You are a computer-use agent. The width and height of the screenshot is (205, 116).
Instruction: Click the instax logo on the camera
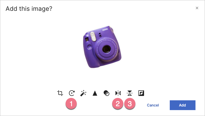coord(105,29)
